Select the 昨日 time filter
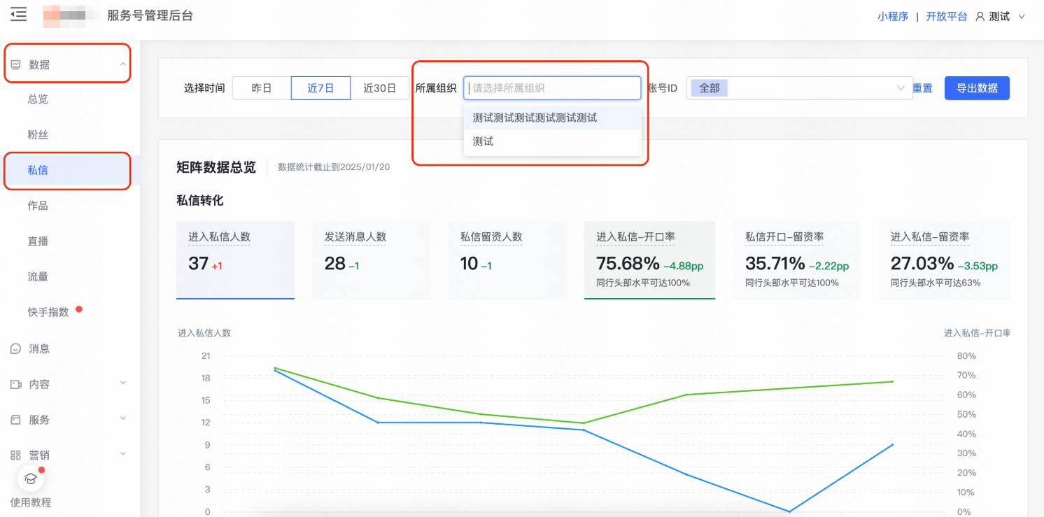The height and width of the screenshot is (517, 1044). [262, 87]
